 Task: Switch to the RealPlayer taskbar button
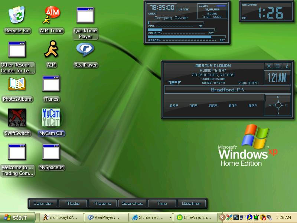coord(106,217)
